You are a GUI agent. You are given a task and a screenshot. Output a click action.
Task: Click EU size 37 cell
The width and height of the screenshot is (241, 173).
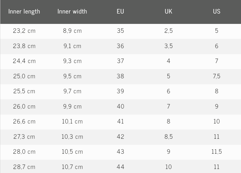point(120,61)
